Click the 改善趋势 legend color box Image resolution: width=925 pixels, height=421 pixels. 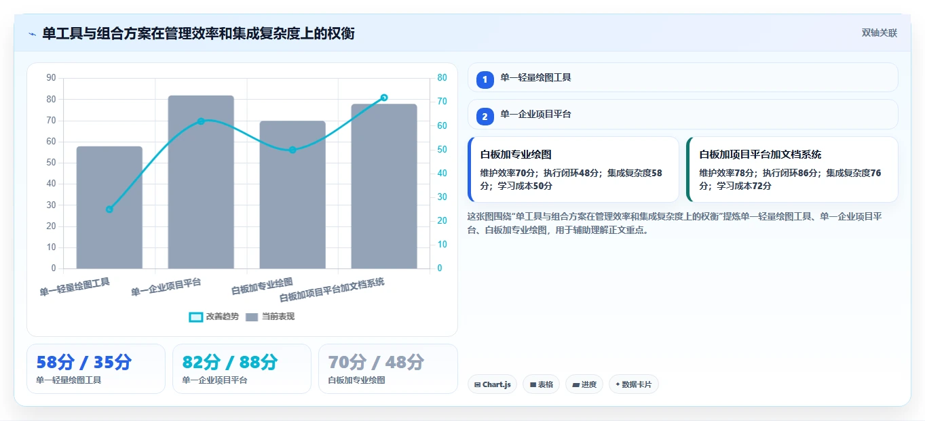coord(195,317)
